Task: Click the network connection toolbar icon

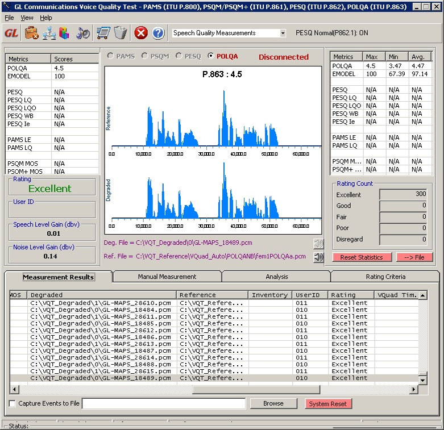Action: coord(49,33)
